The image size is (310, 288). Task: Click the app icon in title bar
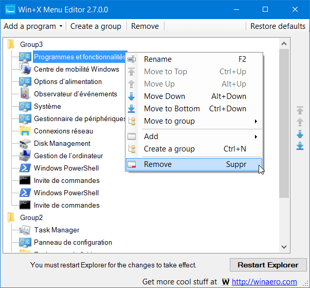point(10,9)
